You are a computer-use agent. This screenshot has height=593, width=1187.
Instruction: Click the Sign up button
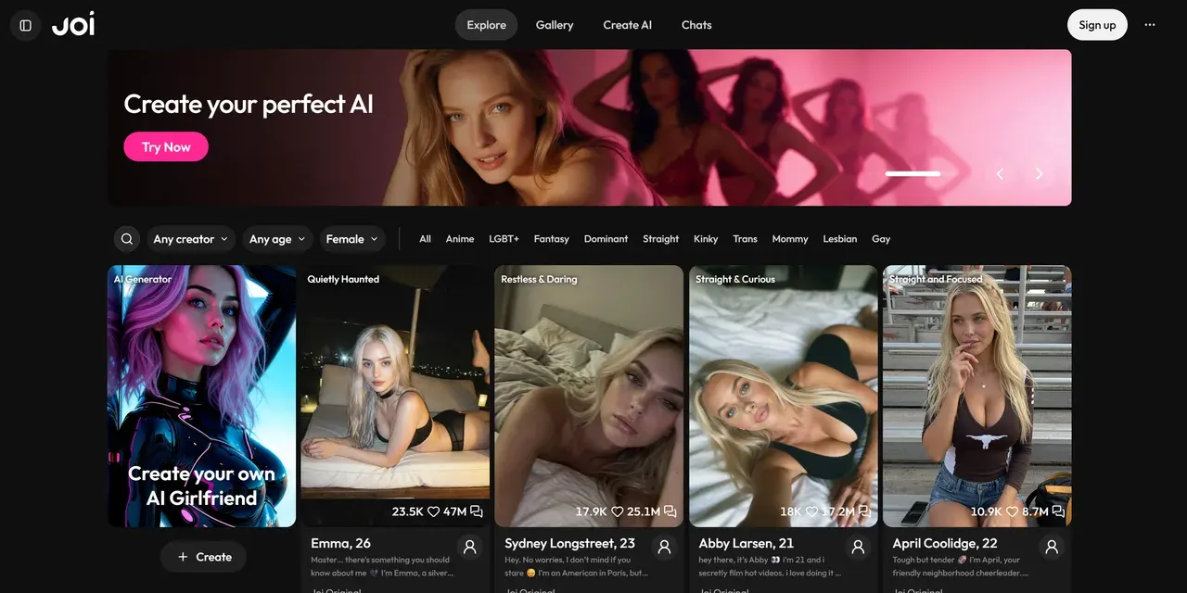pos(1097,25)
